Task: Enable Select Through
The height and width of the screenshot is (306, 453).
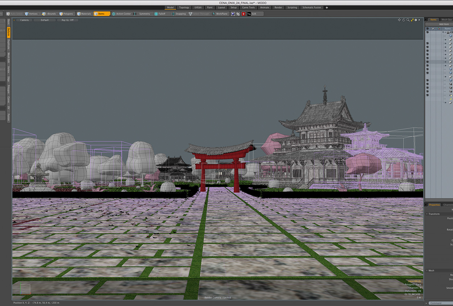Action: tap(199, 14)
